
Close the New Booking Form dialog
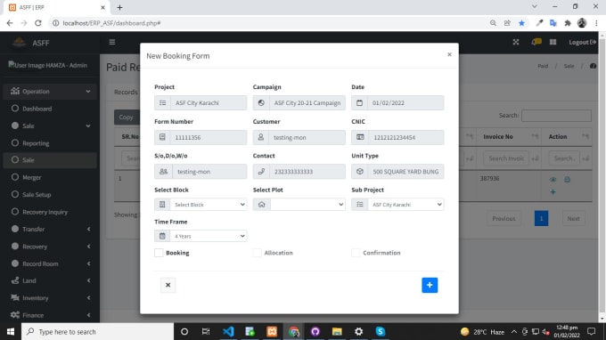[x=449, y=54]
